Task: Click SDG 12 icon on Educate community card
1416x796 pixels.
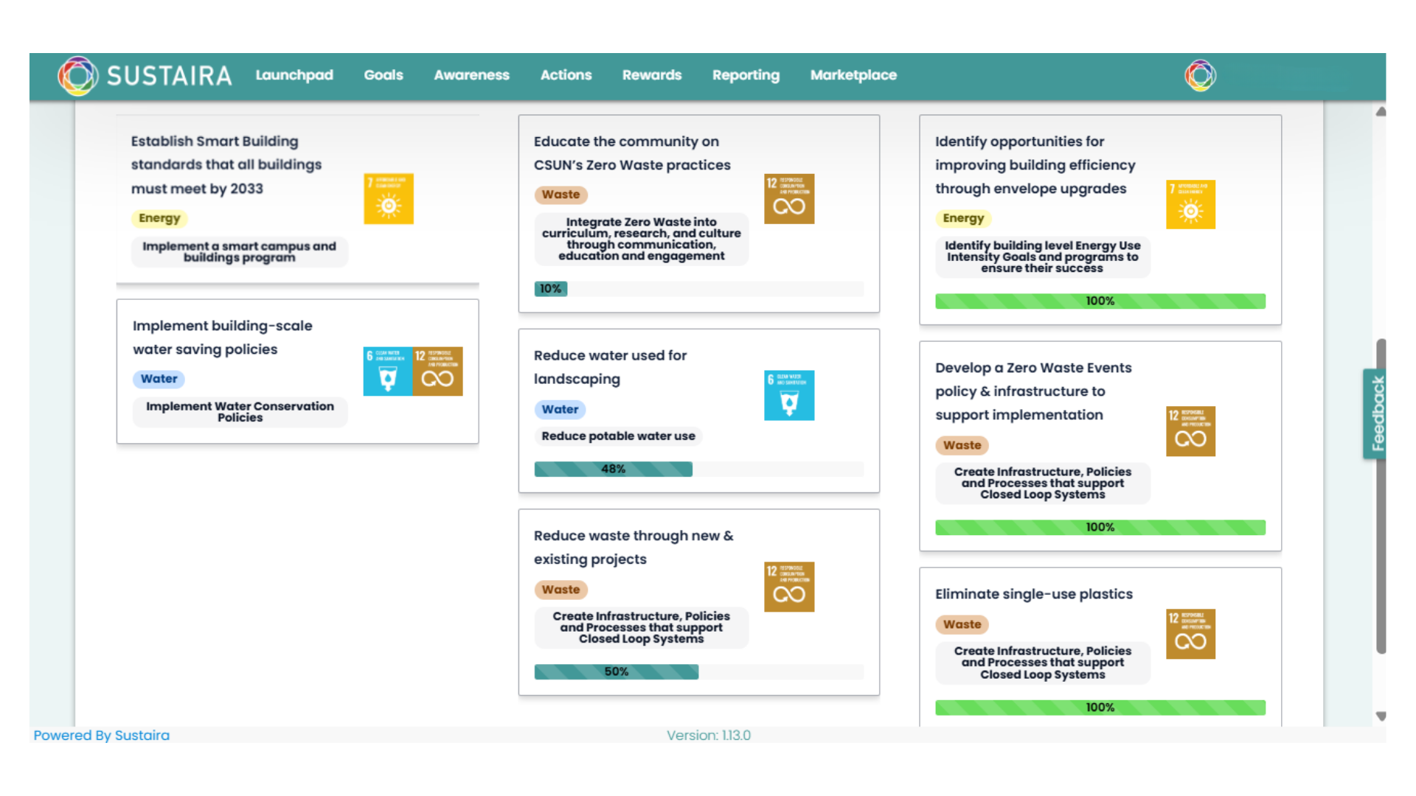Action: [789, 199]
